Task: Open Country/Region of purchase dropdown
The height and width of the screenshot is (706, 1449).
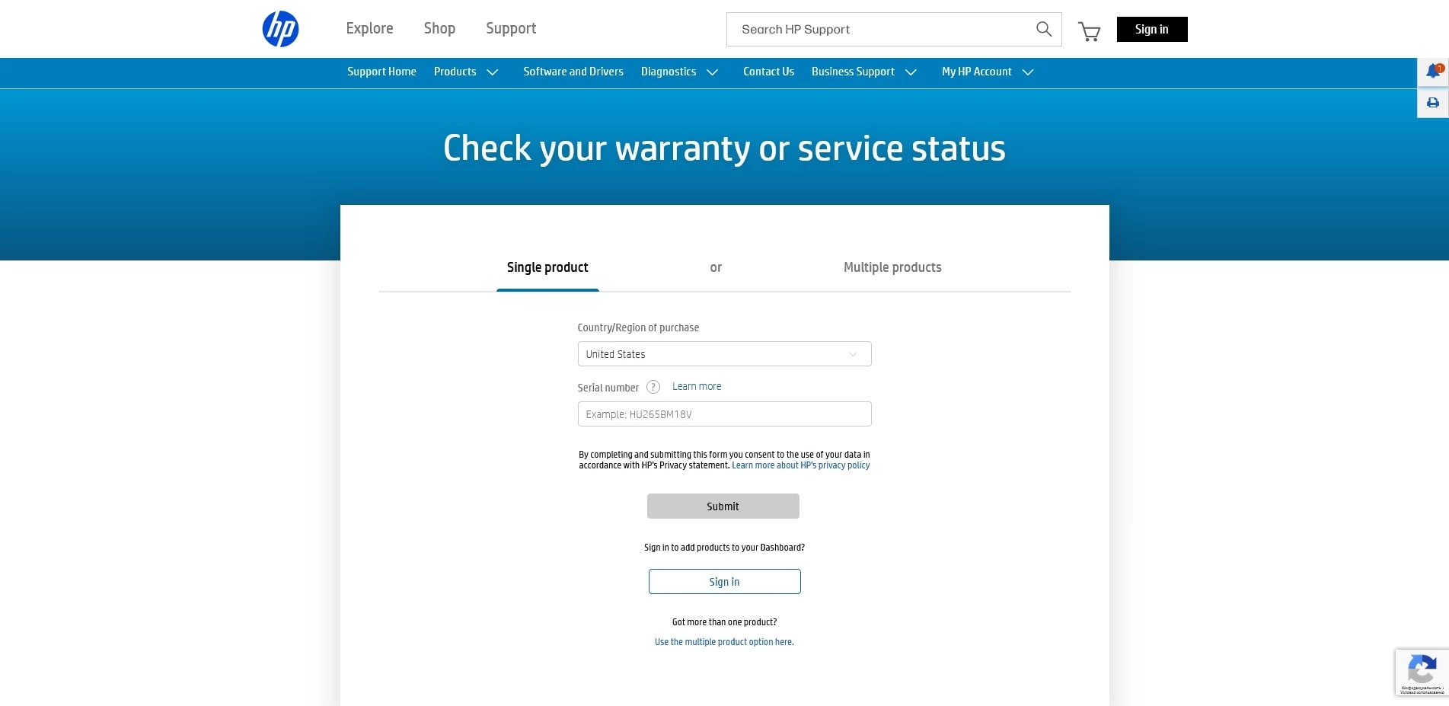Action: click(723, 354)
